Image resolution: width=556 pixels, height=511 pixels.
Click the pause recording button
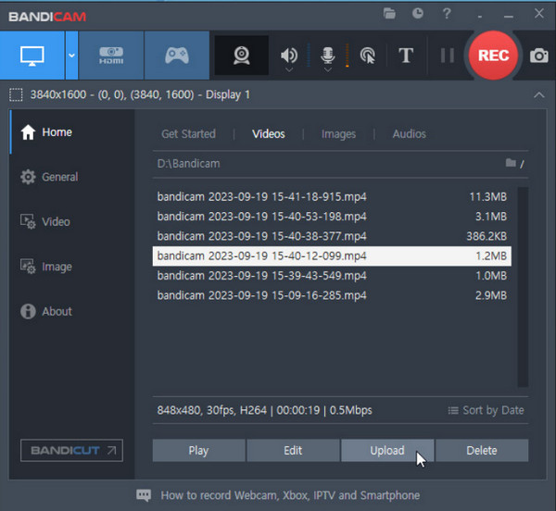pyautogui.click(x=448, y=56)
